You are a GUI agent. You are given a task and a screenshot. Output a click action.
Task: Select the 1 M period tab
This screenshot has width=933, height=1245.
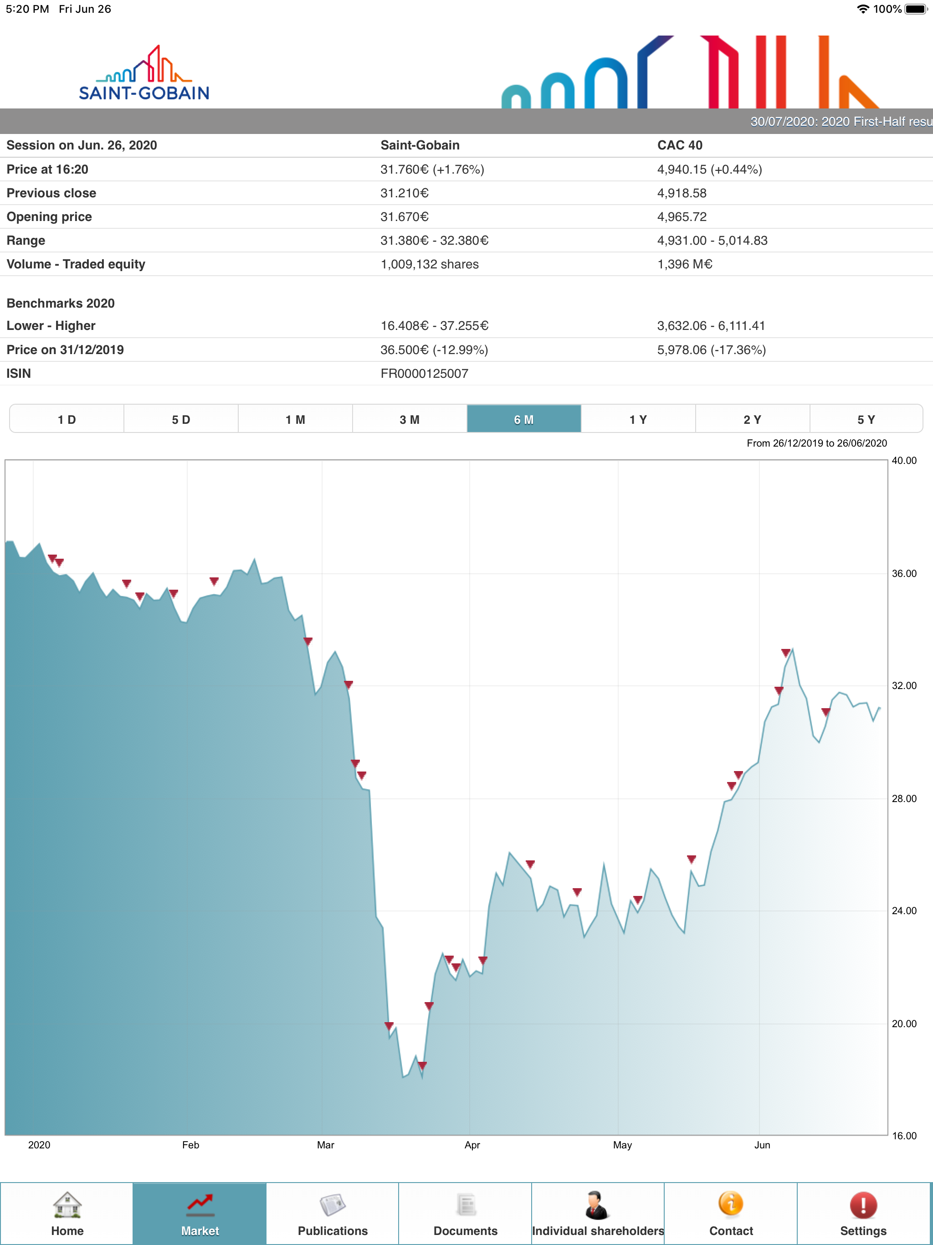tap(295, 419)
